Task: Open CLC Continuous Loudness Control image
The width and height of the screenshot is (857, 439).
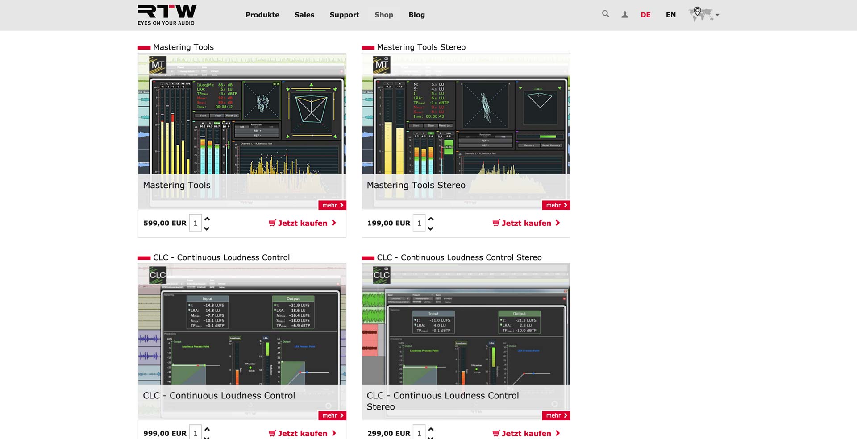Action: (242, 341)
